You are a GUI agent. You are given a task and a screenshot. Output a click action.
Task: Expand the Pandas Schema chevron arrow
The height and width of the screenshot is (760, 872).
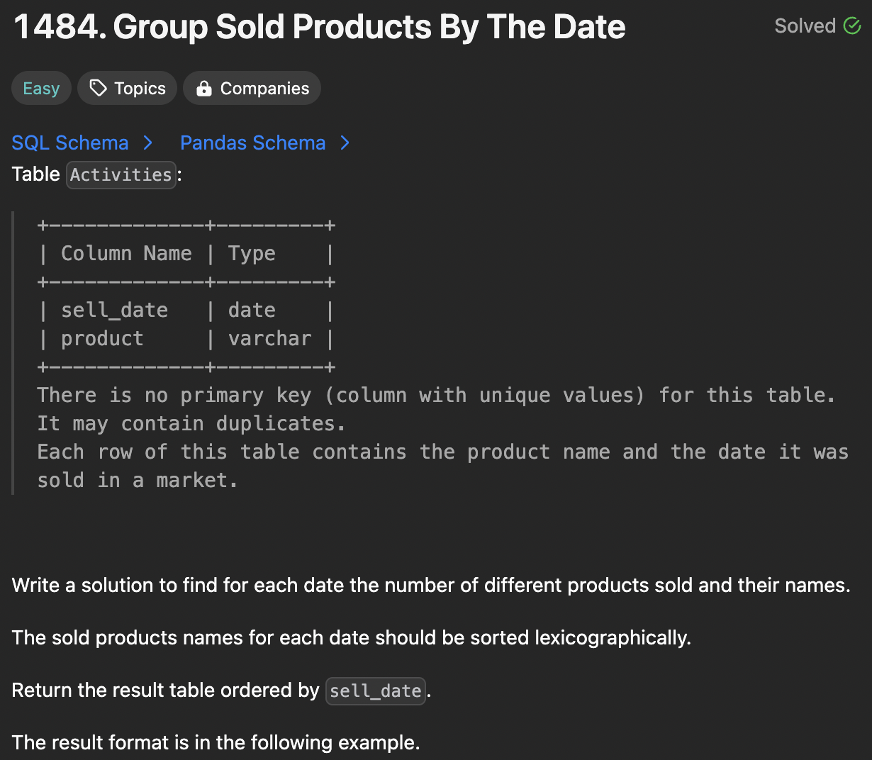tap(345, 142)
